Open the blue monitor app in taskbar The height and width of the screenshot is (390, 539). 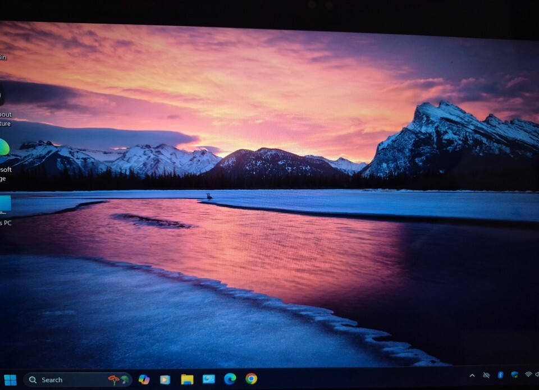[x=209, y=379]
